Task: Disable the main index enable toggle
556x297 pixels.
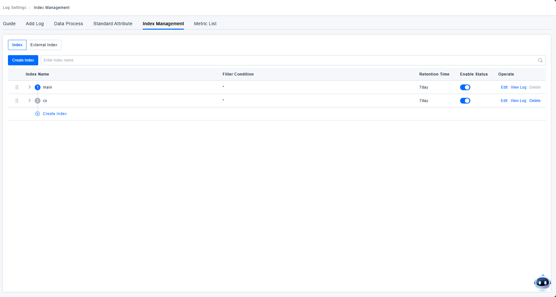Action: (465, 87)
